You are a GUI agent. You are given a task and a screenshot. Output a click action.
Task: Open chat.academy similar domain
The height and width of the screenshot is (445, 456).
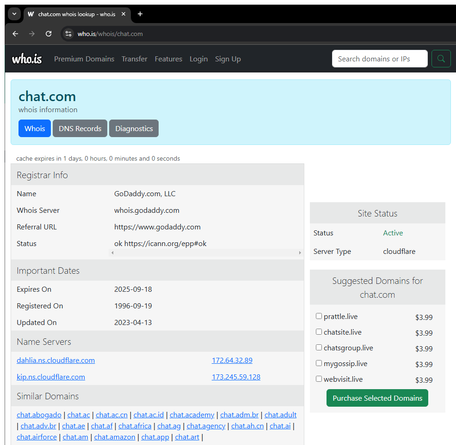[192, 415]
